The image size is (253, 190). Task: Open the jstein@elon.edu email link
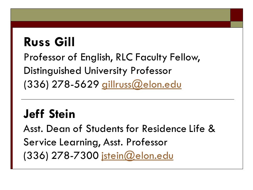137,156
